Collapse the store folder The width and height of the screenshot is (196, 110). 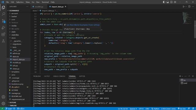pos(19,38)
